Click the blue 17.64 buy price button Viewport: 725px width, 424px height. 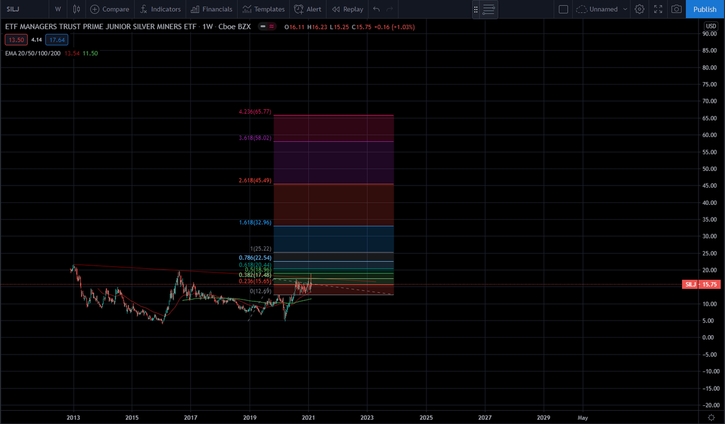pyautogui.click(x=58, y=39)
